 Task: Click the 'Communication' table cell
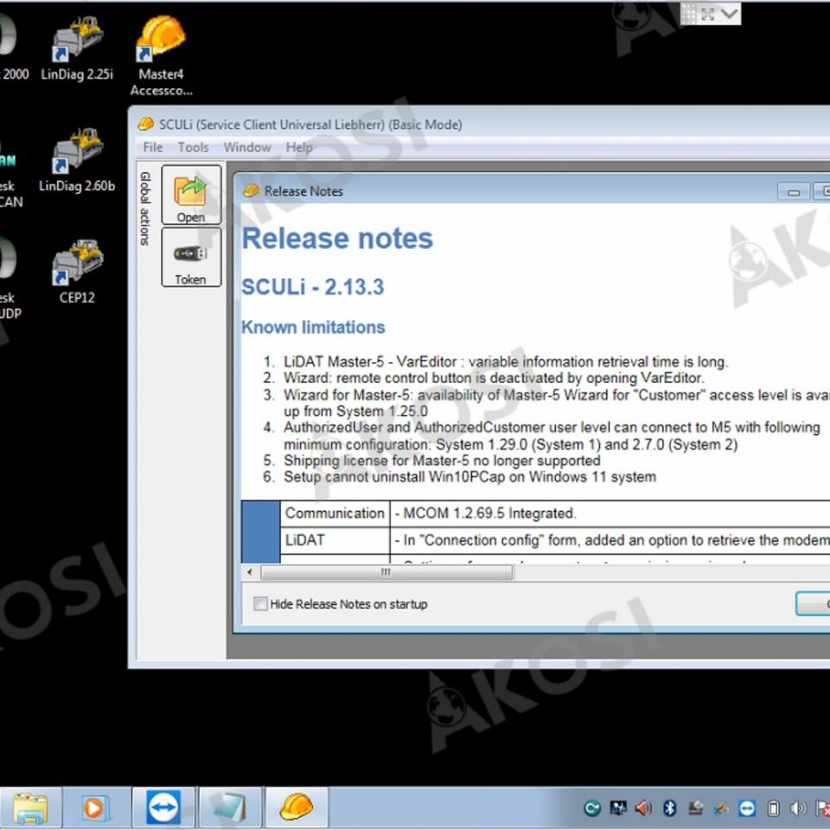335,513
